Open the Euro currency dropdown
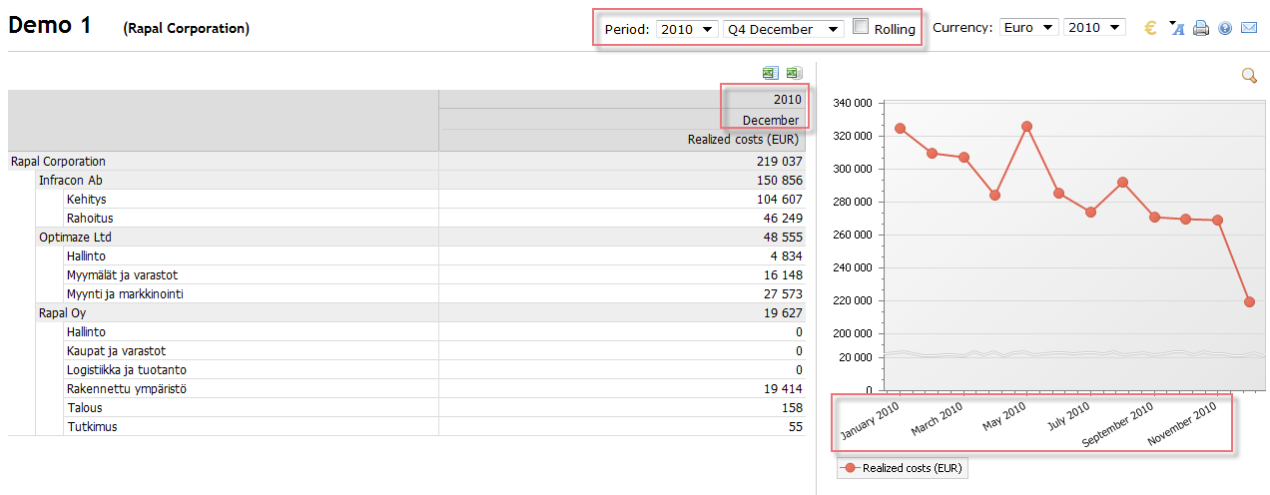The image size is (1270, 495). pyautogui.click(x=1027, y=28)
